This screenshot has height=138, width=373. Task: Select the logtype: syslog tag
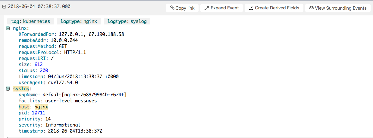[127, 21]
